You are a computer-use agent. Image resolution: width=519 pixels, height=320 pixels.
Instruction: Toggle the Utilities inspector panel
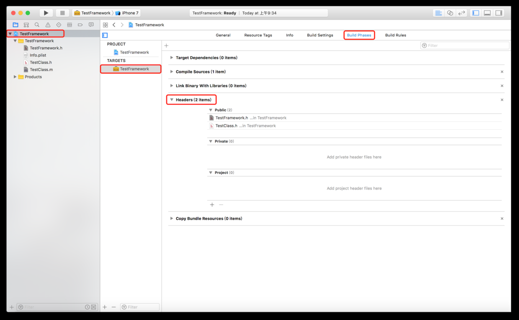pos(498,13)
